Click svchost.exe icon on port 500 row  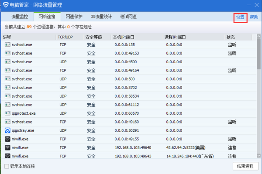(x=7, y=79)
